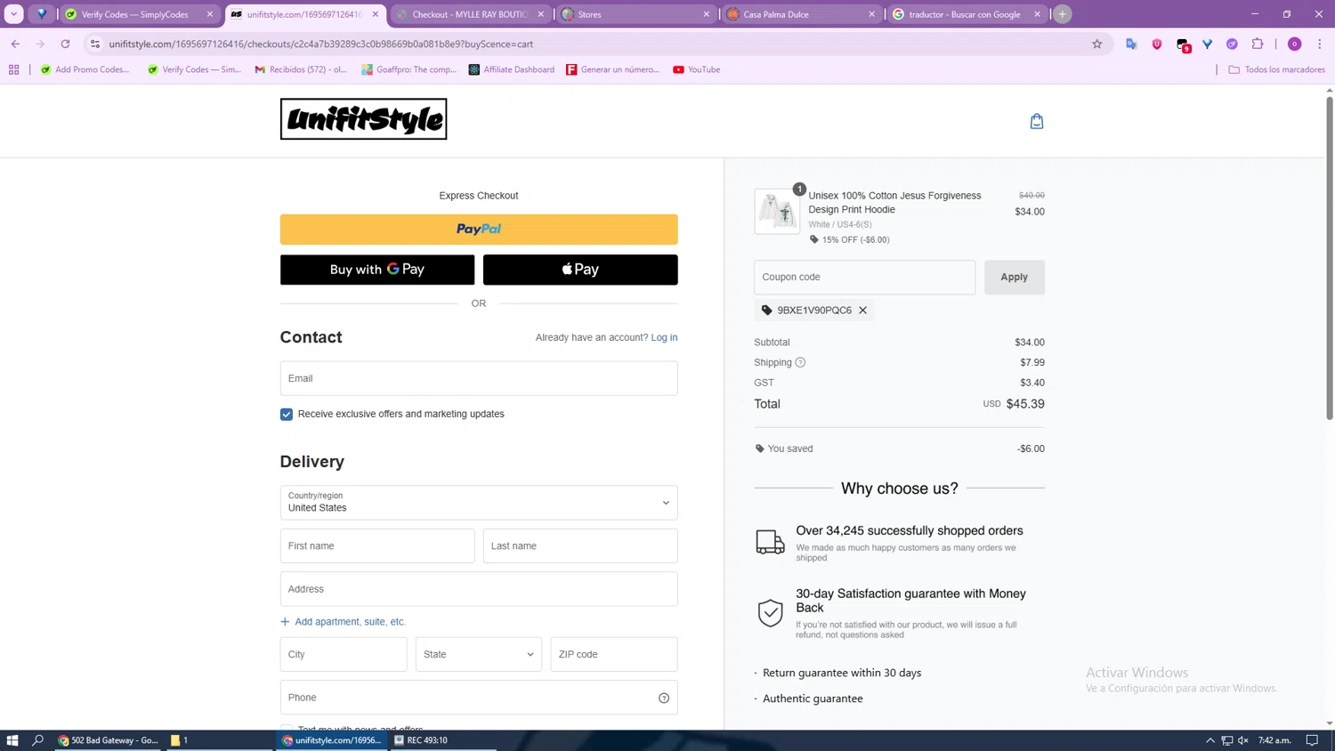
Task: Open Windows taskbar search
Action: 38,740
